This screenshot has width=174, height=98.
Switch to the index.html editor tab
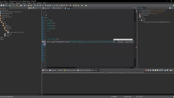(x=46, y=8)
